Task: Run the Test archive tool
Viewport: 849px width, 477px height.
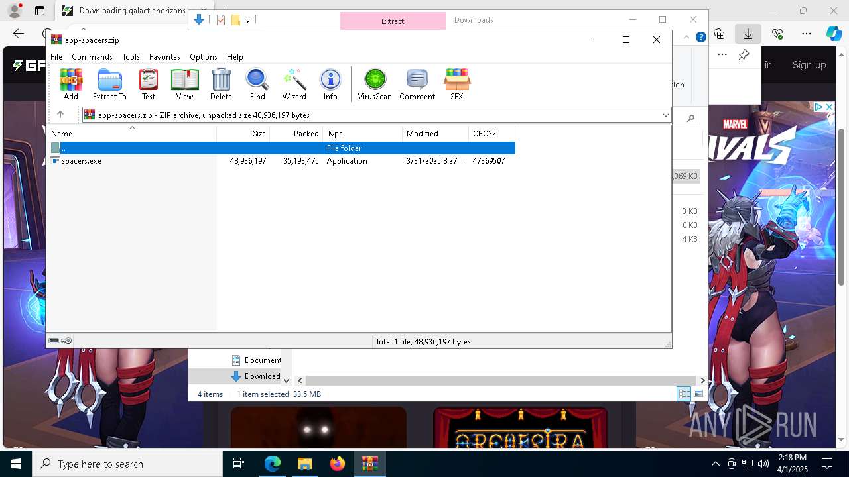Action: point(149,84)
